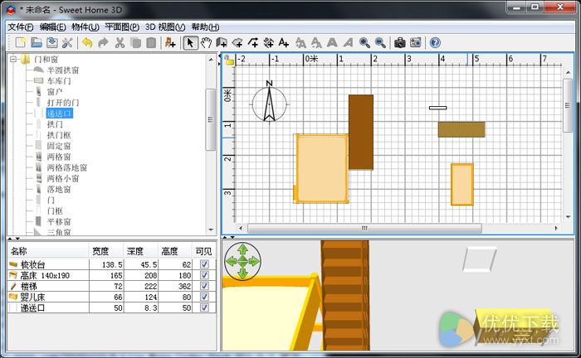Decrease the text size

(316, 43)
